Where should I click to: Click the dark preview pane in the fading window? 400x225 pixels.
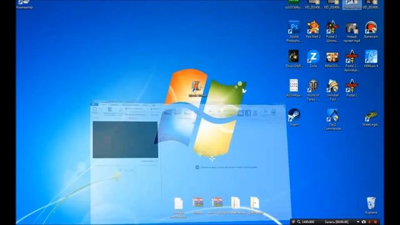[125, 139]
